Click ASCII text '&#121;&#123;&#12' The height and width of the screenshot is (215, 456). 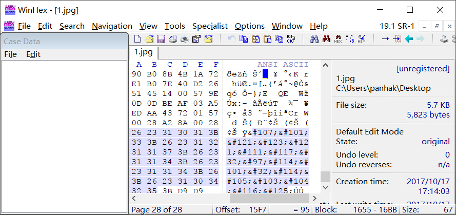point(268,142)
